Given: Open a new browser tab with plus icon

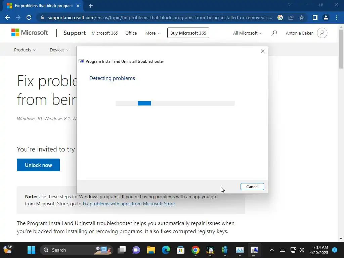Looking at the screenshot, I should point(91,6).
